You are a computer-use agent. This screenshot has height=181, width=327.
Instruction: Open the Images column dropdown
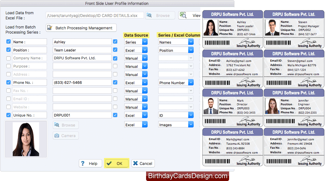[x=176, y=125]
